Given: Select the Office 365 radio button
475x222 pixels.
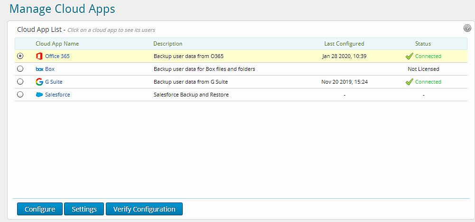Looking at the screenshot, I should (20, 56).
